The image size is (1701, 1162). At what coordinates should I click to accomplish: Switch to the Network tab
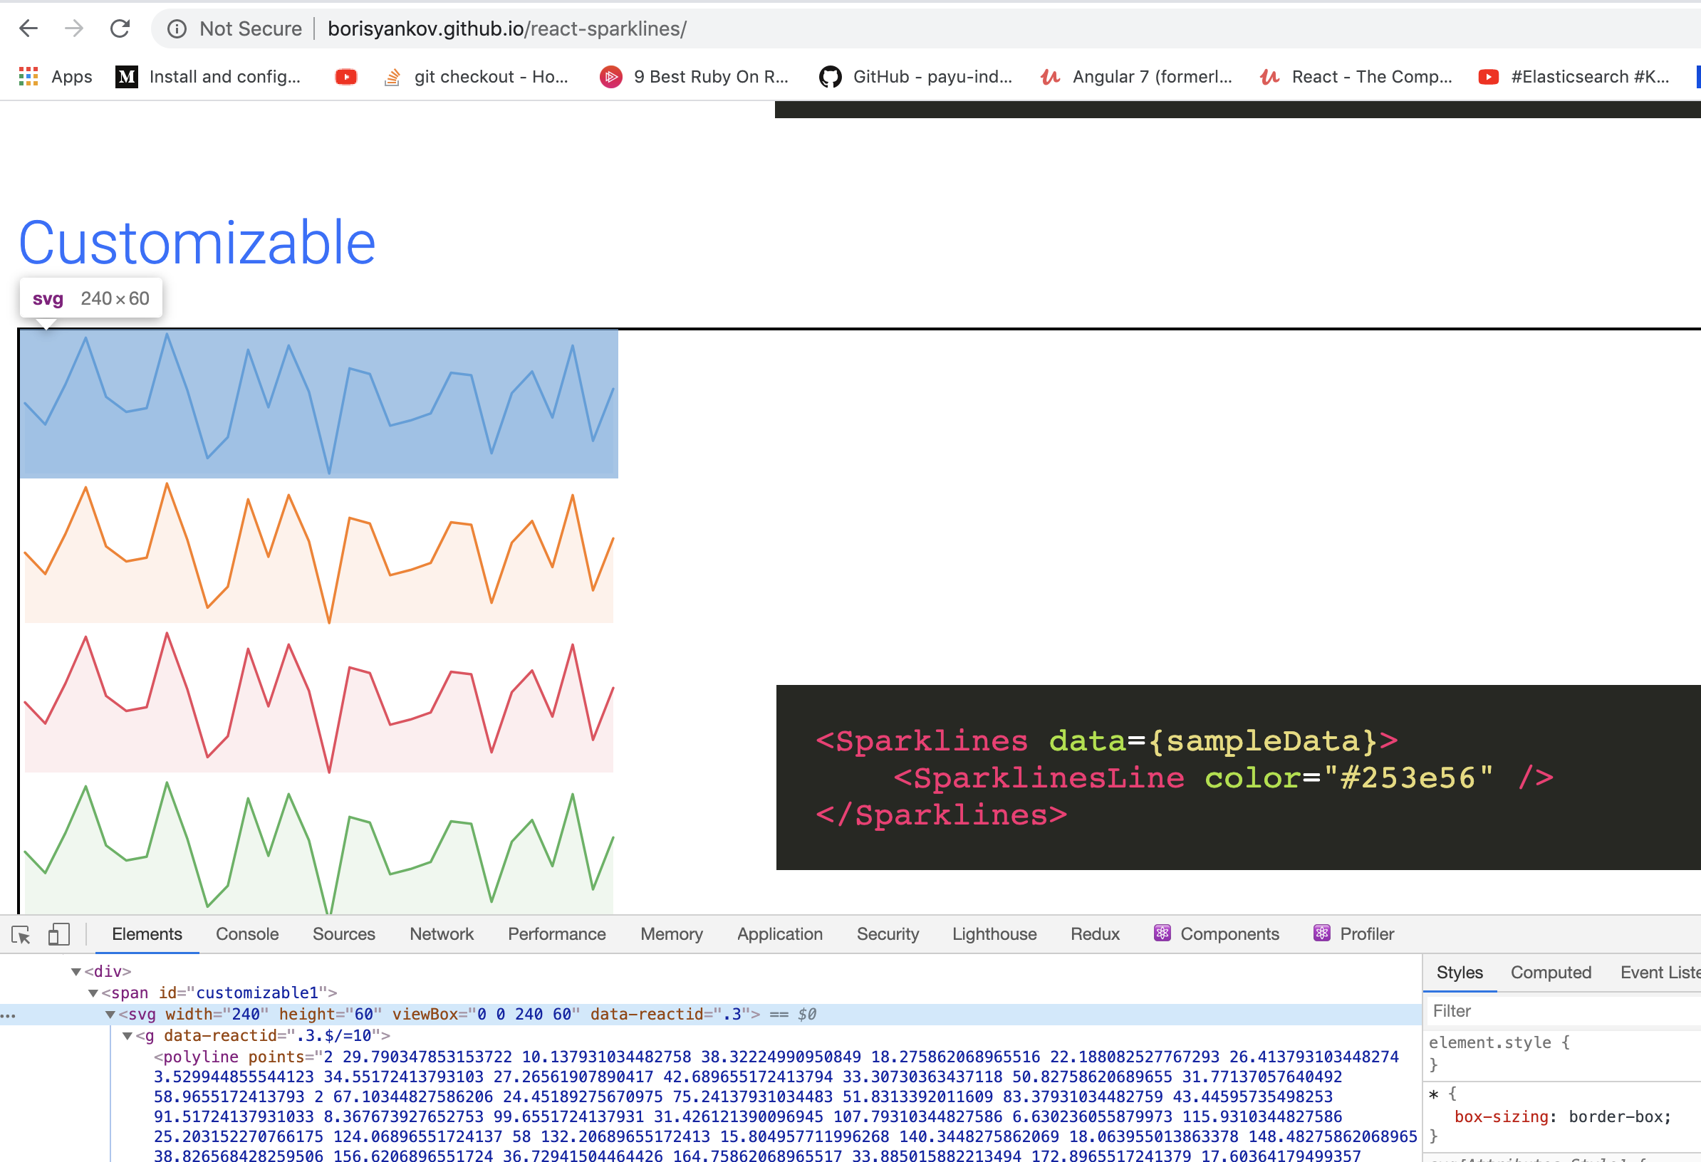pyautogui.click(x=442, y=934)
